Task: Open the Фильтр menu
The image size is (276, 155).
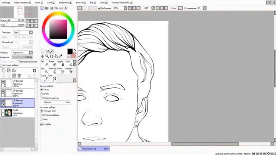Action: click(x=81, y=3)
